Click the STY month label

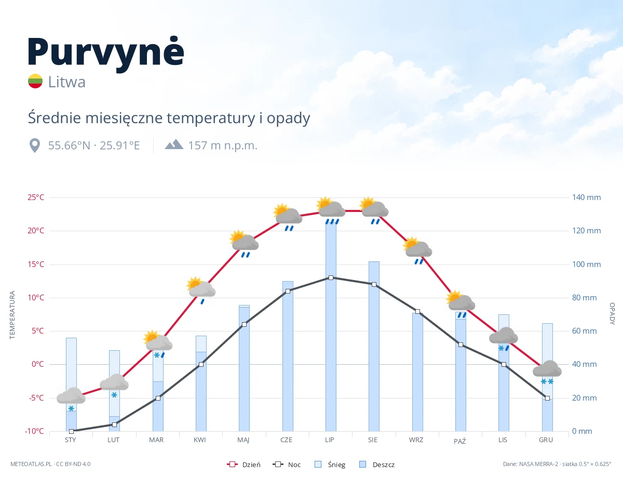pos(71,440)
